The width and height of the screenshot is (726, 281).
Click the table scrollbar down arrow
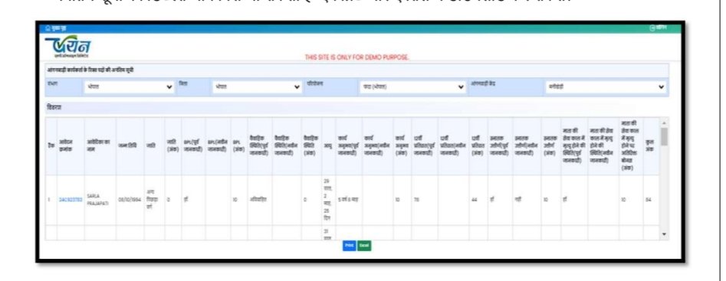[665, 234]
